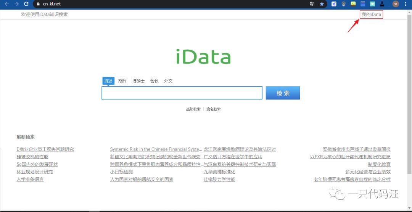The image size is (412, 212).
Task: Open the Systemic Risk in the Chinese Financial link
Action: coord(156,149)
